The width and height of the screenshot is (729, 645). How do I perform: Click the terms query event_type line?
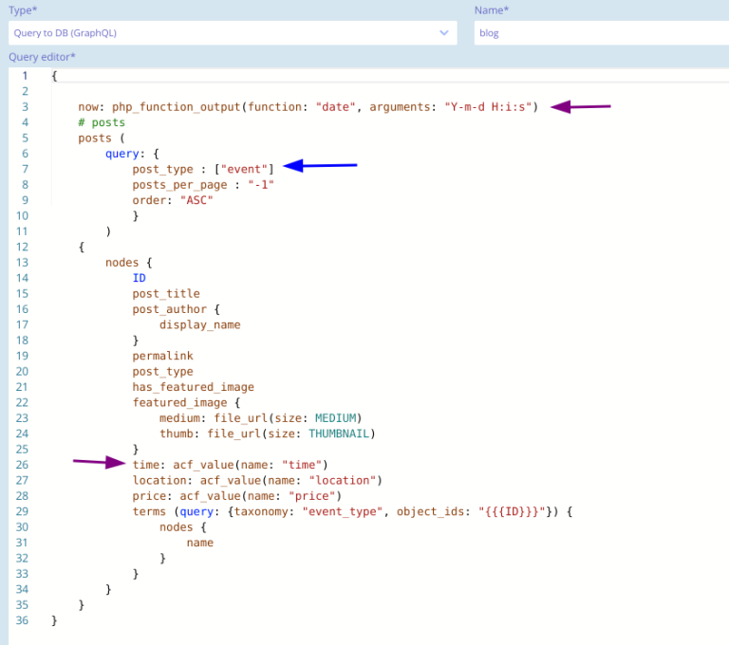352,511
